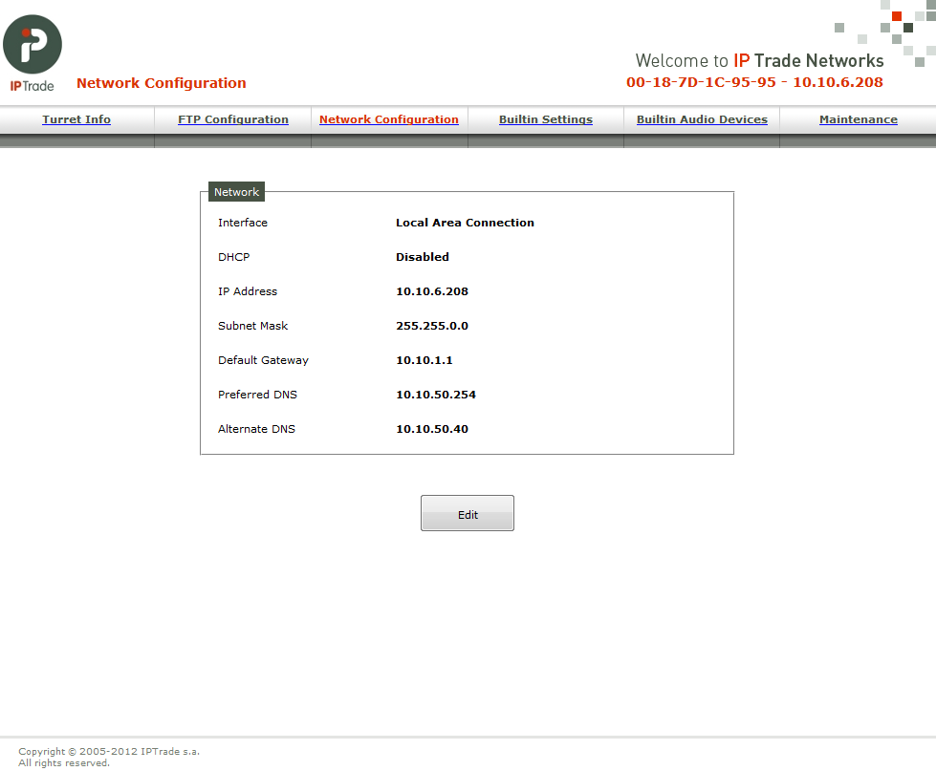Click Alternate DNS value 10.10.50.40
Screen dimensions: 936x771
click(432, 429)
